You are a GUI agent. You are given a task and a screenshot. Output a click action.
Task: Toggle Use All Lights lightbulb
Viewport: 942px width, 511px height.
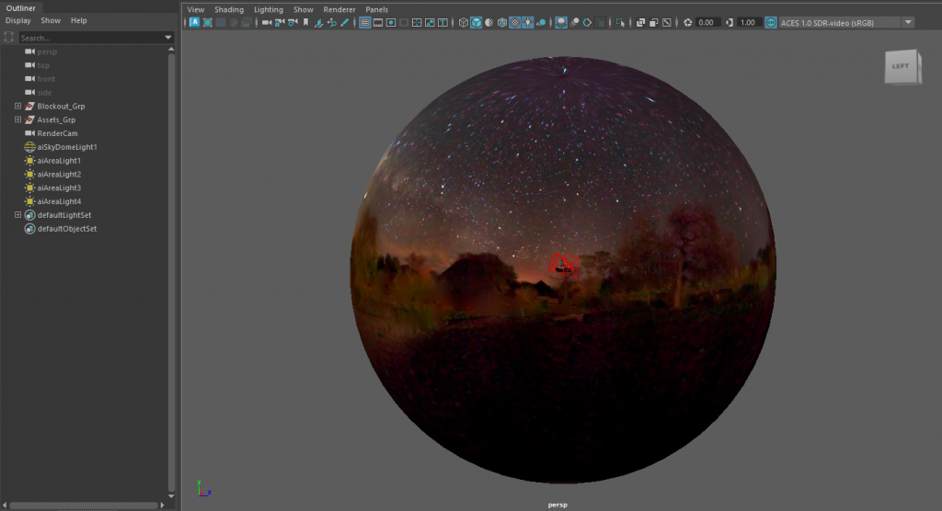coord(527,22)
